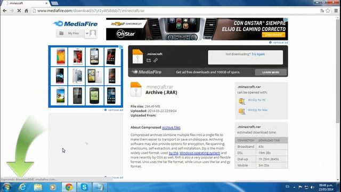341x192 pixels.
Task: Click the Try Again download link
Action: [258, 54]
